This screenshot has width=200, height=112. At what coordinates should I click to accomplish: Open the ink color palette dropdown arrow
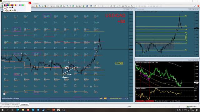click(25, 5)
